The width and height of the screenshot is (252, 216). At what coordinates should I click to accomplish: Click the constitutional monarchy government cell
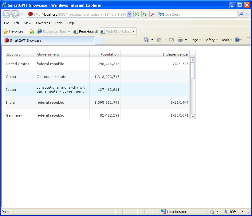point(63,90)
